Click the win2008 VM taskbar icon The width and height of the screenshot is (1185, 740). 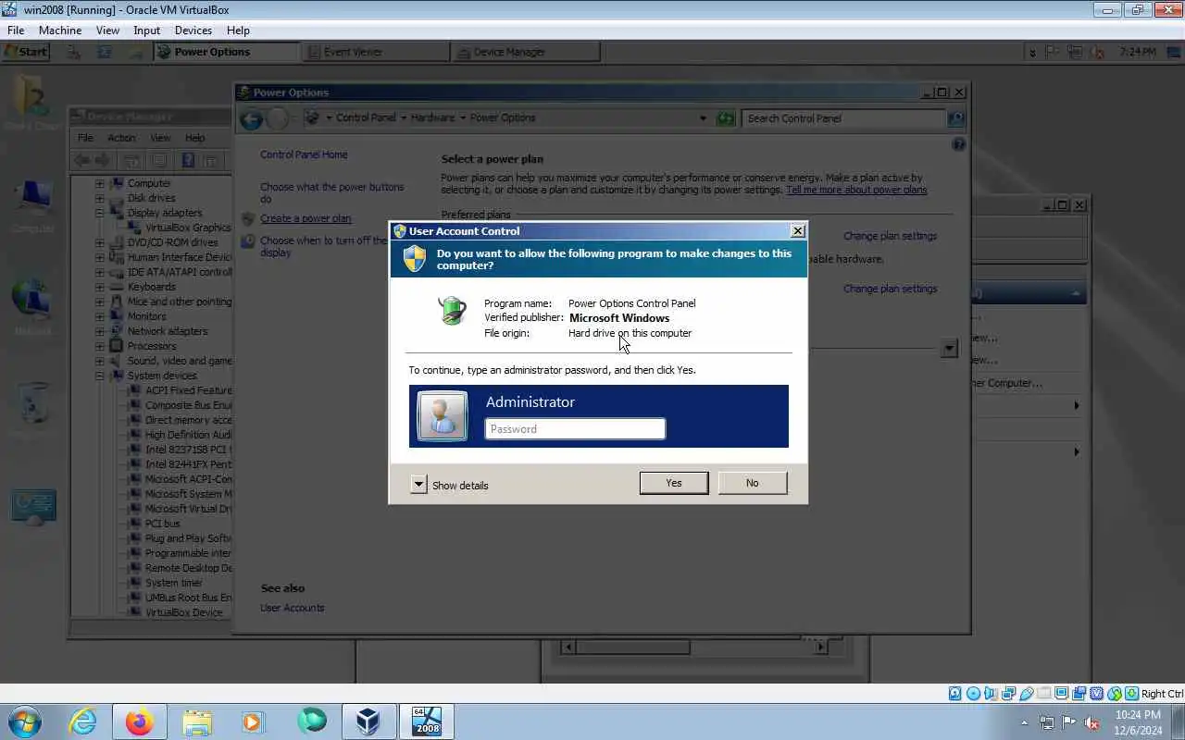click(x=426, y=721)
